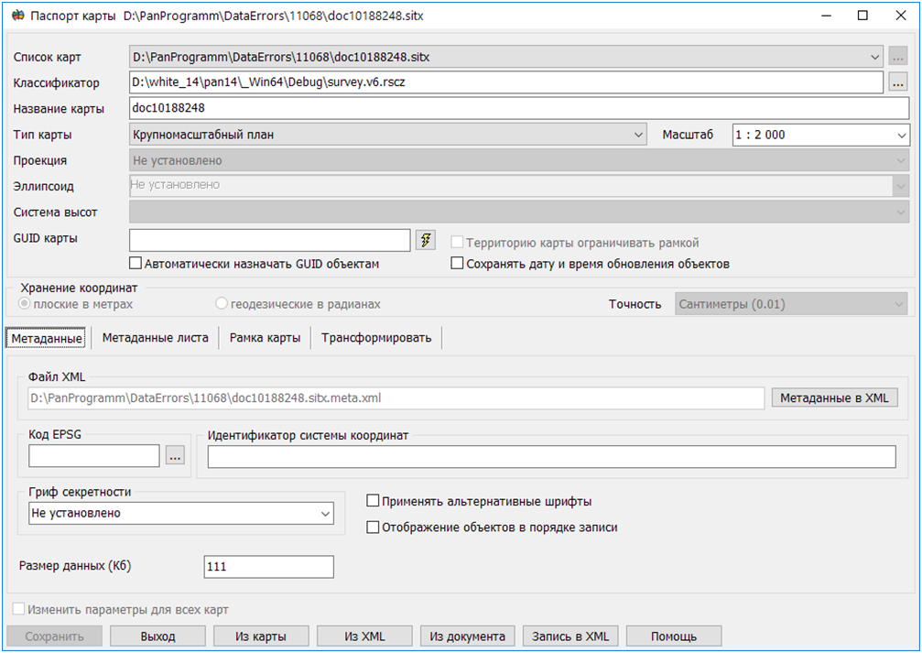
Task: Enable automatic GUID assignment to objects
Action: click(136, 264)
